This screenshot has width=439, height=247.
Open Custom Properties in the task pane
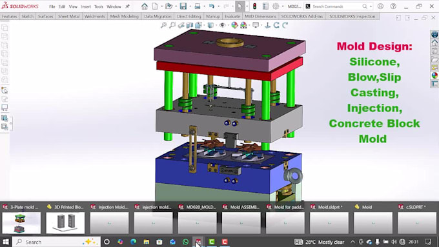(434, 83)
